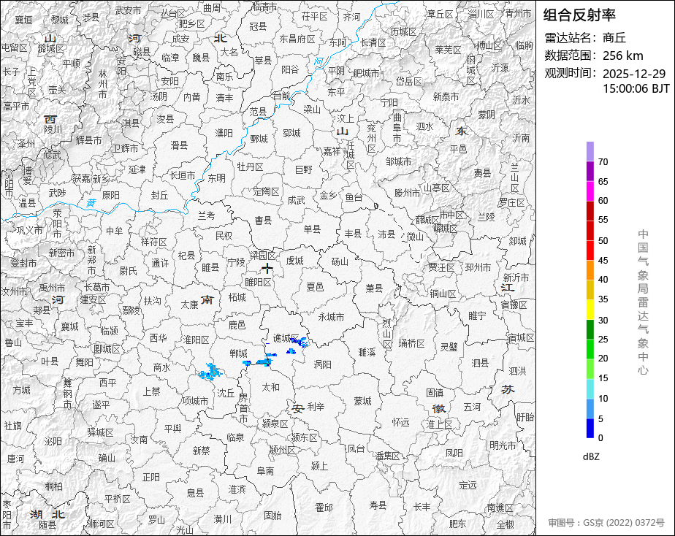Image resolution: width=675 pixels, height=536 pixels.
Task: Click the 驿城区 map label
Action: click(100, 432)
